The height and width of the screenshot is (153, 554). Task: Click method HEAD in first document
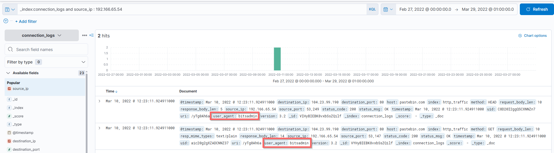point(484,102)
